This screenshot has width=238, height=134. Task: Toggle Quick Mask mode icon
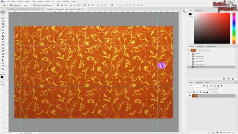(3, 82)
